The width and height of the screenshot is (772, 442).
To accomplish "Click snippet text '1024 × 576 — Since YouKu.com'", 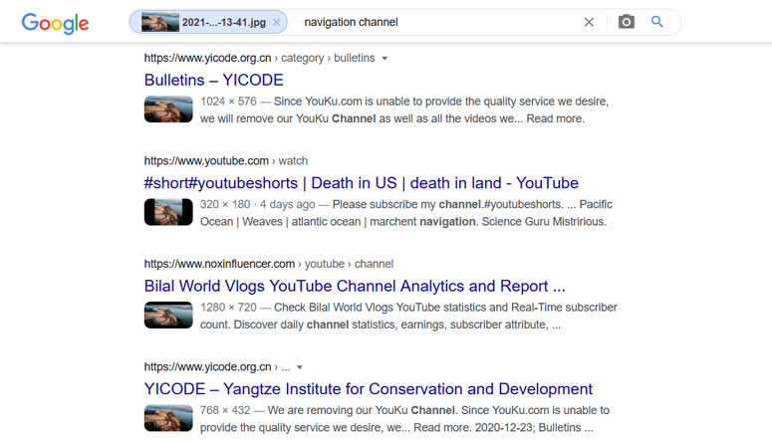I will coord(281,102).
